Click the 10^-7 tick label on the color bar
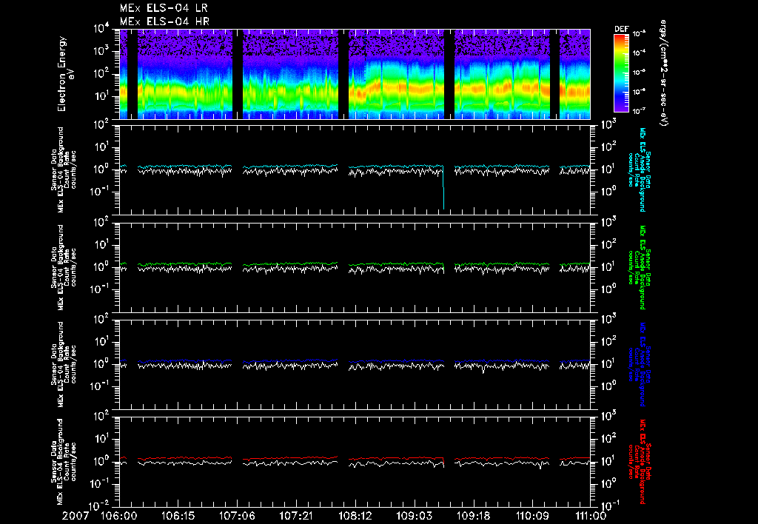 click(x=639, y=111)
